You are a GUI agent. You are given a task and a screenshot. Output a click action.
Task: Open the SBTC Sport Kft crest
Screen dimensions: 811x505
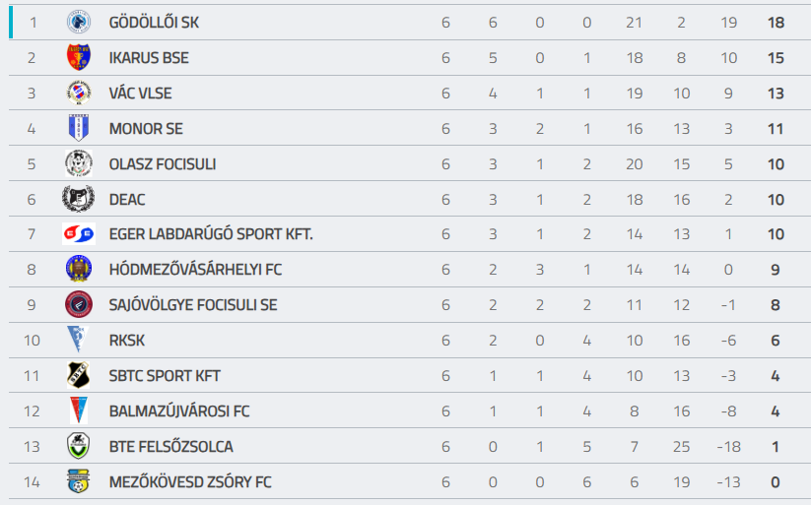click(x=78, y=375)
